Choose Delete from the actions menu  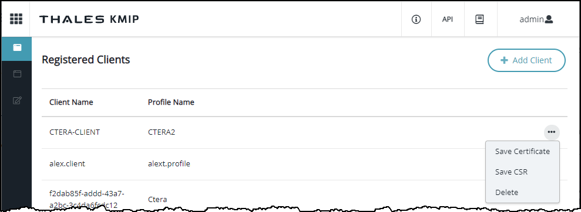click(506, 193)
